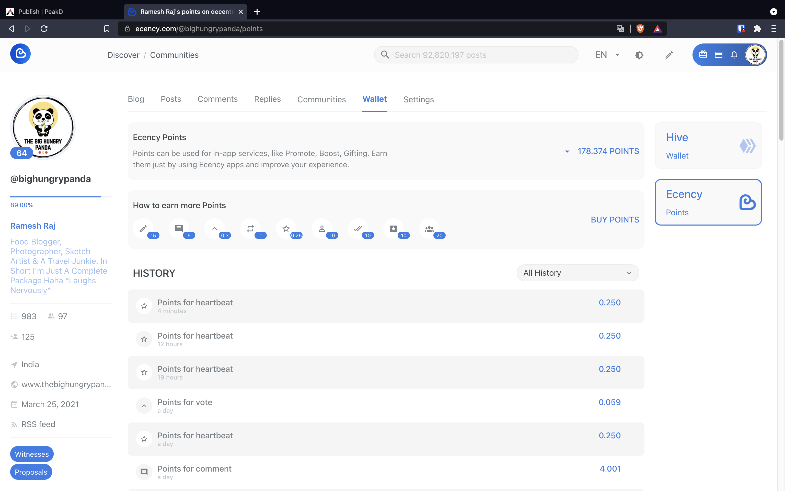This screenshot has height=491, width=785.
Task: Switch to the Publish | PeakD tab
Action: (62, 12)
